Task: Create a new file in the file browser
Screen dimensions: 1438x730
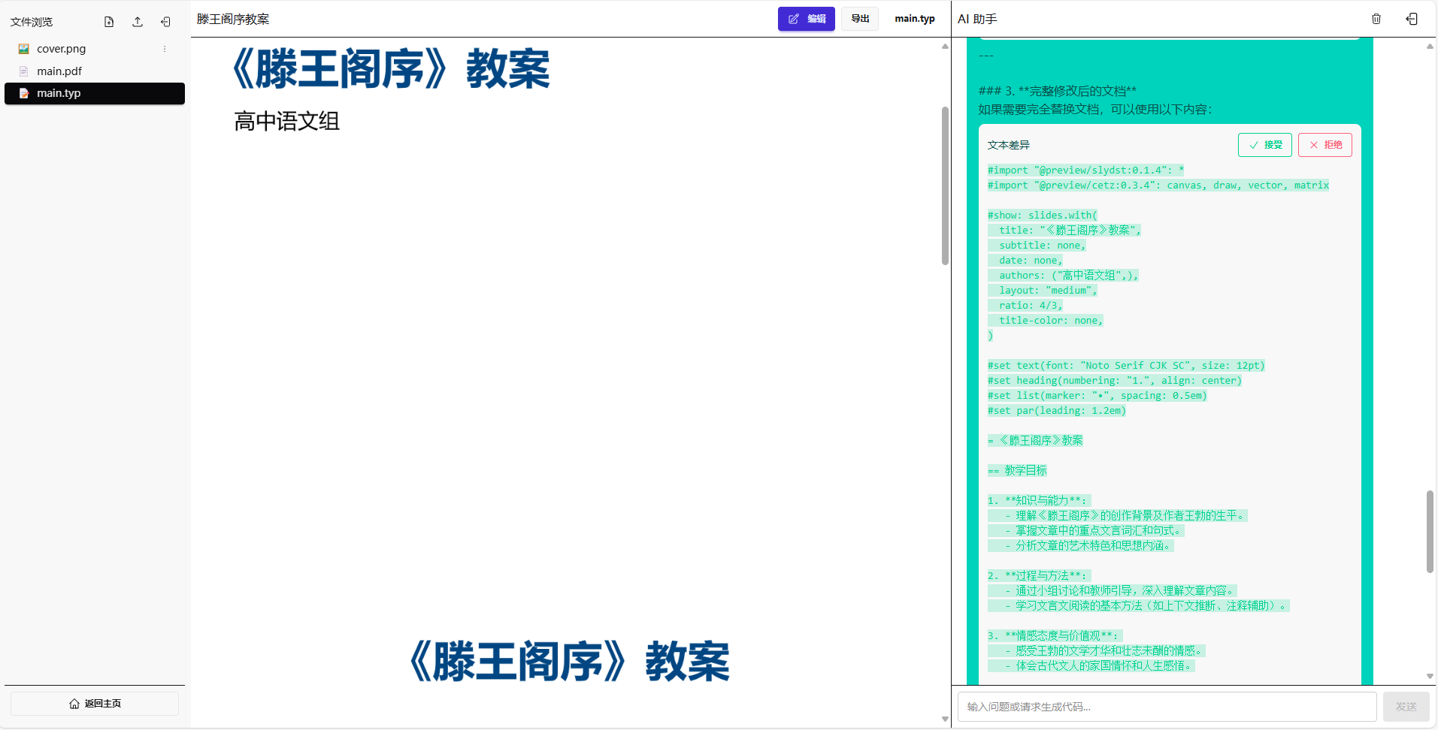Action: pos(107,22)
